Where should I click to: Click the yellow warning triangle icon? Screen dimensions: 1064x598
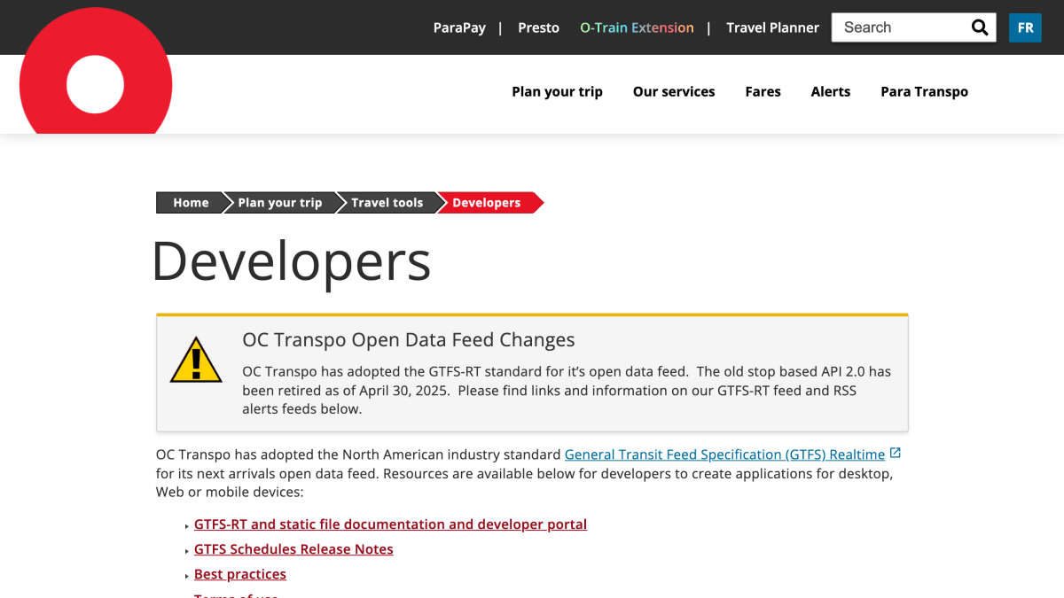(x=196, y=360)
